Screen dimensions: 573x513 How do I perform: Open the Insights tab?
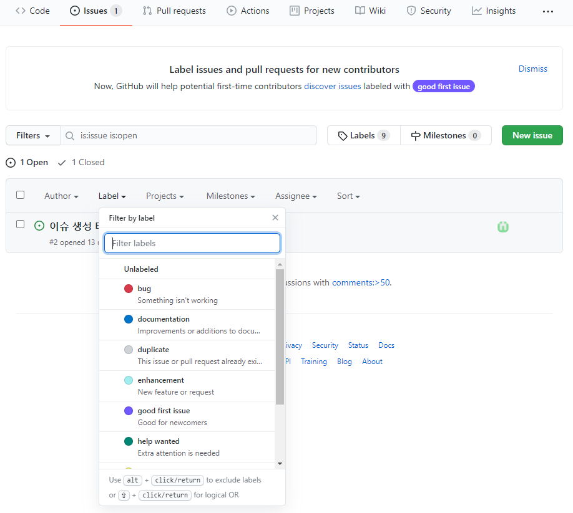(x=494, y=11)
